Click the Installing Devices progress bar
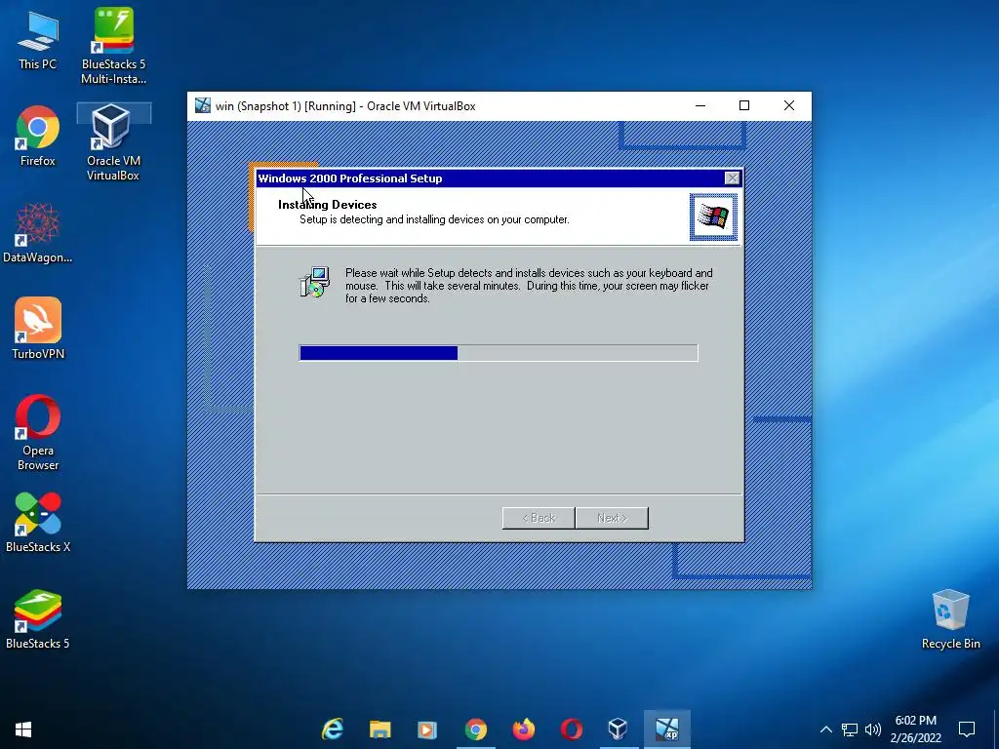This screenshot has width=999, height=749. pyautogui.click(x=499, y=353)
